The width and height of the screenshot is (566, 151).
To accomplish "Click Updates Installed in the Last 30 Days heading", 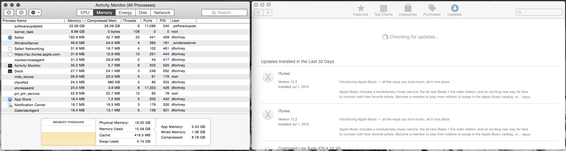I will (297, 61).
